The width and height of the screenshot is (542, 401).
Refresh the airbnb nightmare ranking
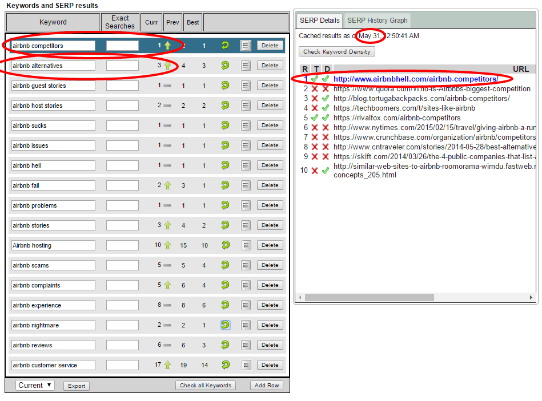[x=225, y=325]
